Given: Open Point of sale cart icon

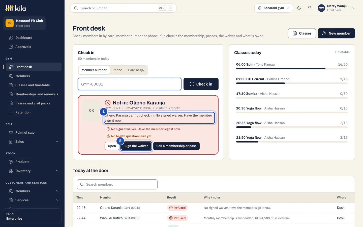Looking at the screenshot, I should pyautogui.click(x=11, y=132).
